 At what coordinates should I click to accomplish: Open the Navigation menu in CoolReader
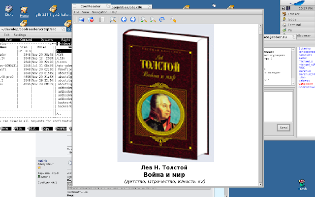pyautogui.click(x=100, y=12)
